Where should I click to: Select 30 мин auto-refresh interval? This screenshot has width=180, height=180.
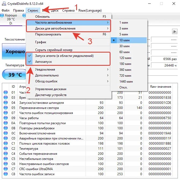pos(129,46)
